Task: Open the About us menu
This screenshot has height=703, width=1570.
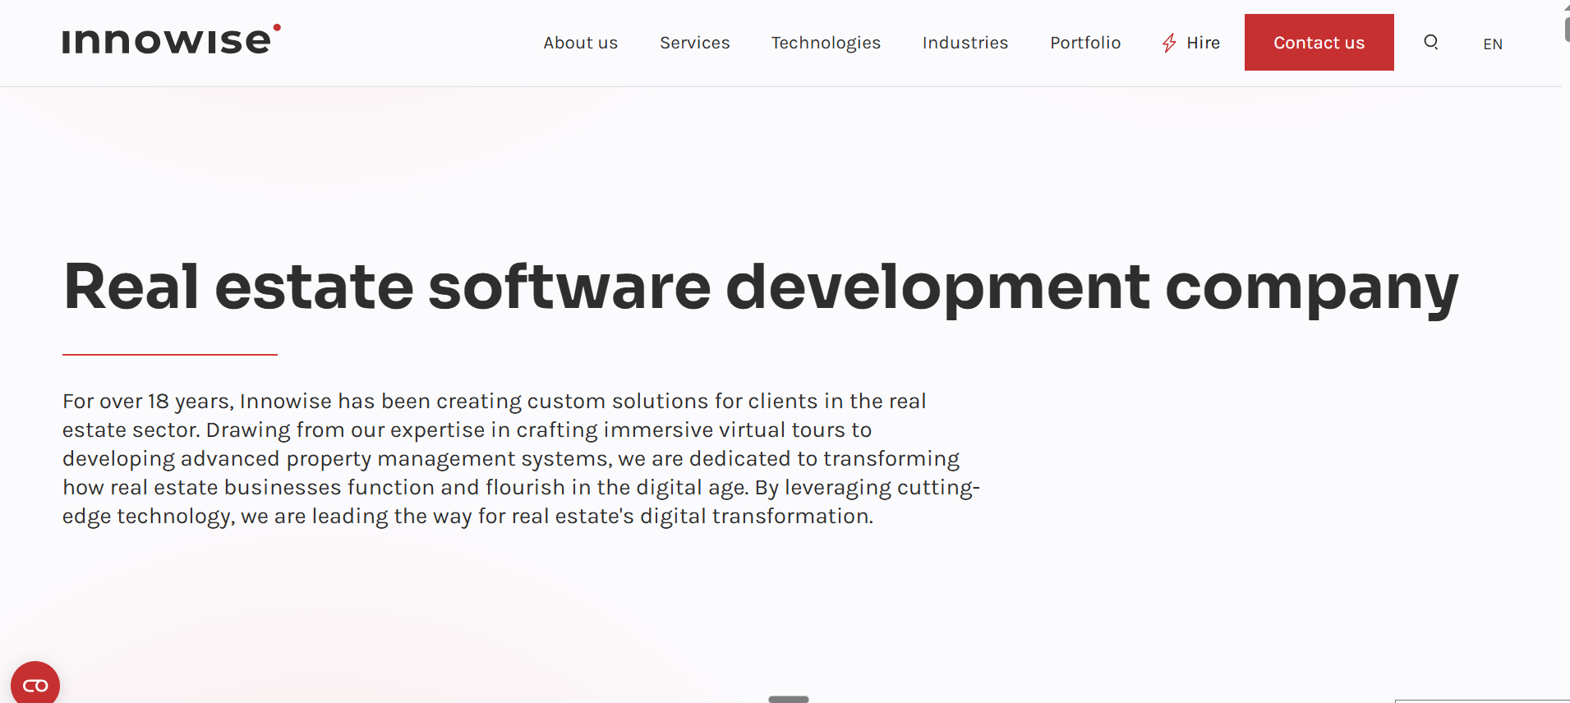Action: [580, 43]
